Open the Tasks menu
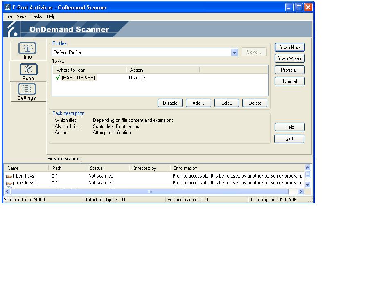392x288 pixels. [x=36, y=16]
